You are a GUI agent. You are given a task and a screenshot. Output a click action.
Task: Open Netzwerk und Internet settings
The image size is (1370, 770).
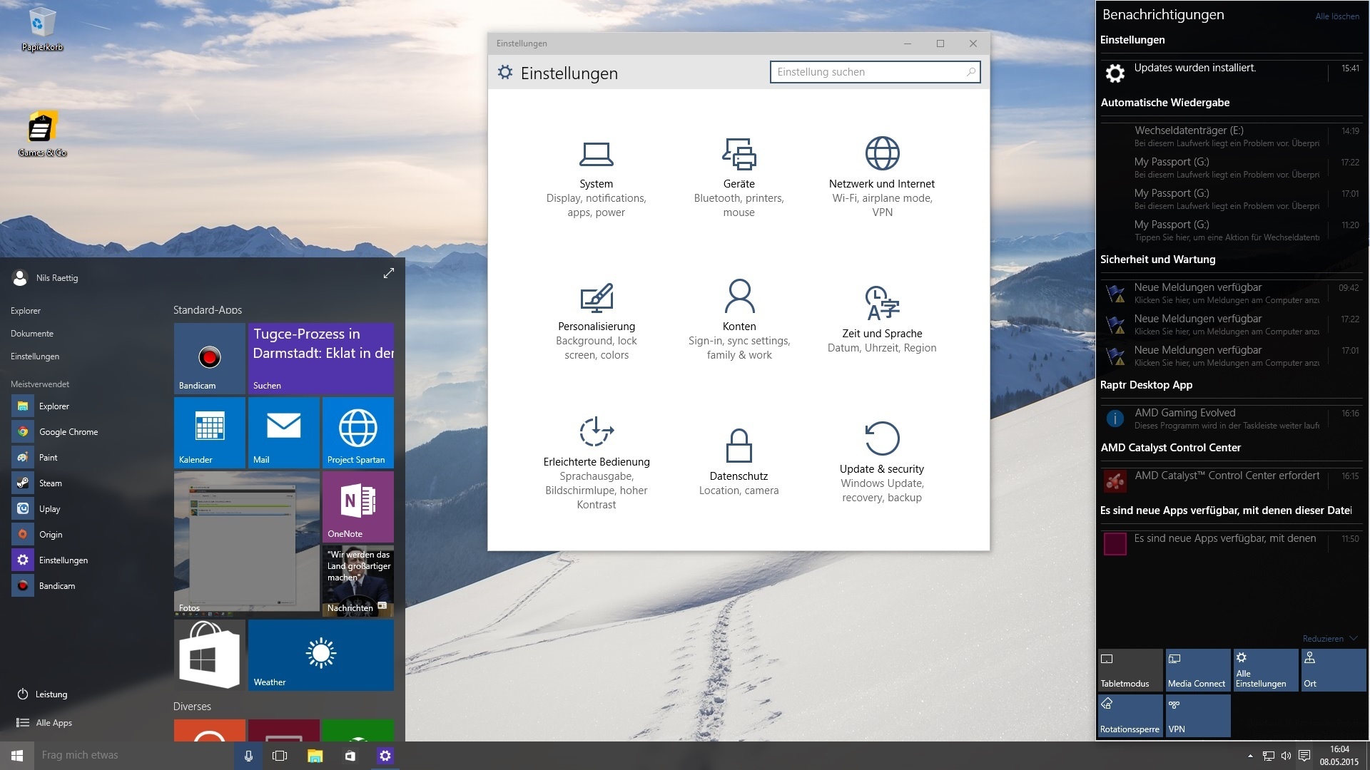[x=882, y=178]
